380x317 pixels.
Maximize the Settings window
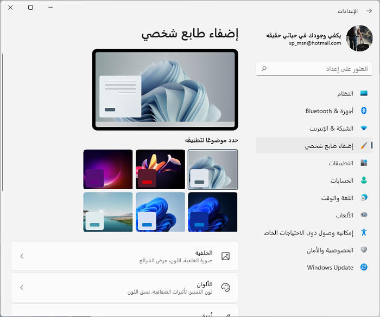pos(30,8)
